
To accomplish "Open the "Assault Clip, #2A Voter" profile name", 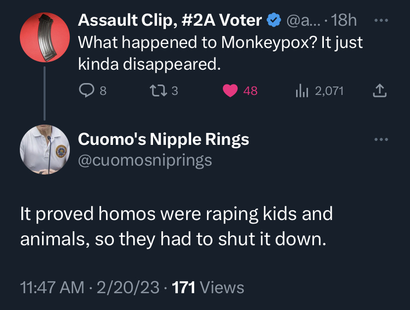I will click(x=170, y=20).
